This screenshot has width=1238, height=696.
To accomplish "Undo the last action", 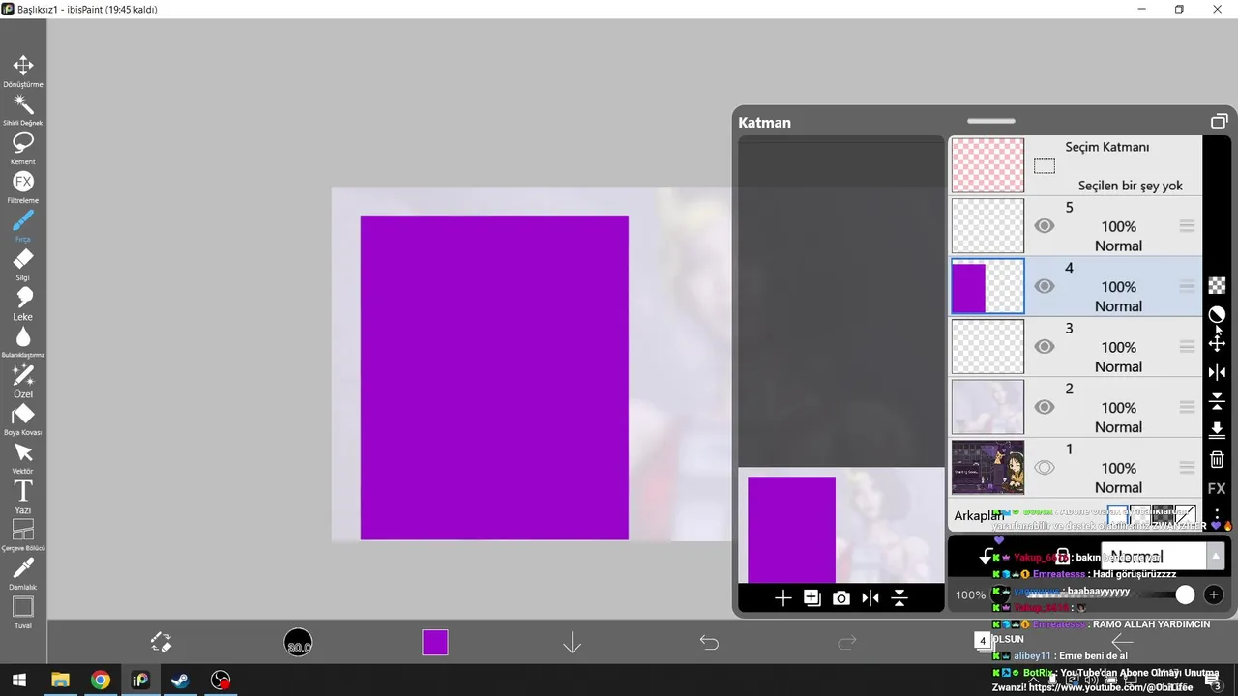I will tap(709, 642).
